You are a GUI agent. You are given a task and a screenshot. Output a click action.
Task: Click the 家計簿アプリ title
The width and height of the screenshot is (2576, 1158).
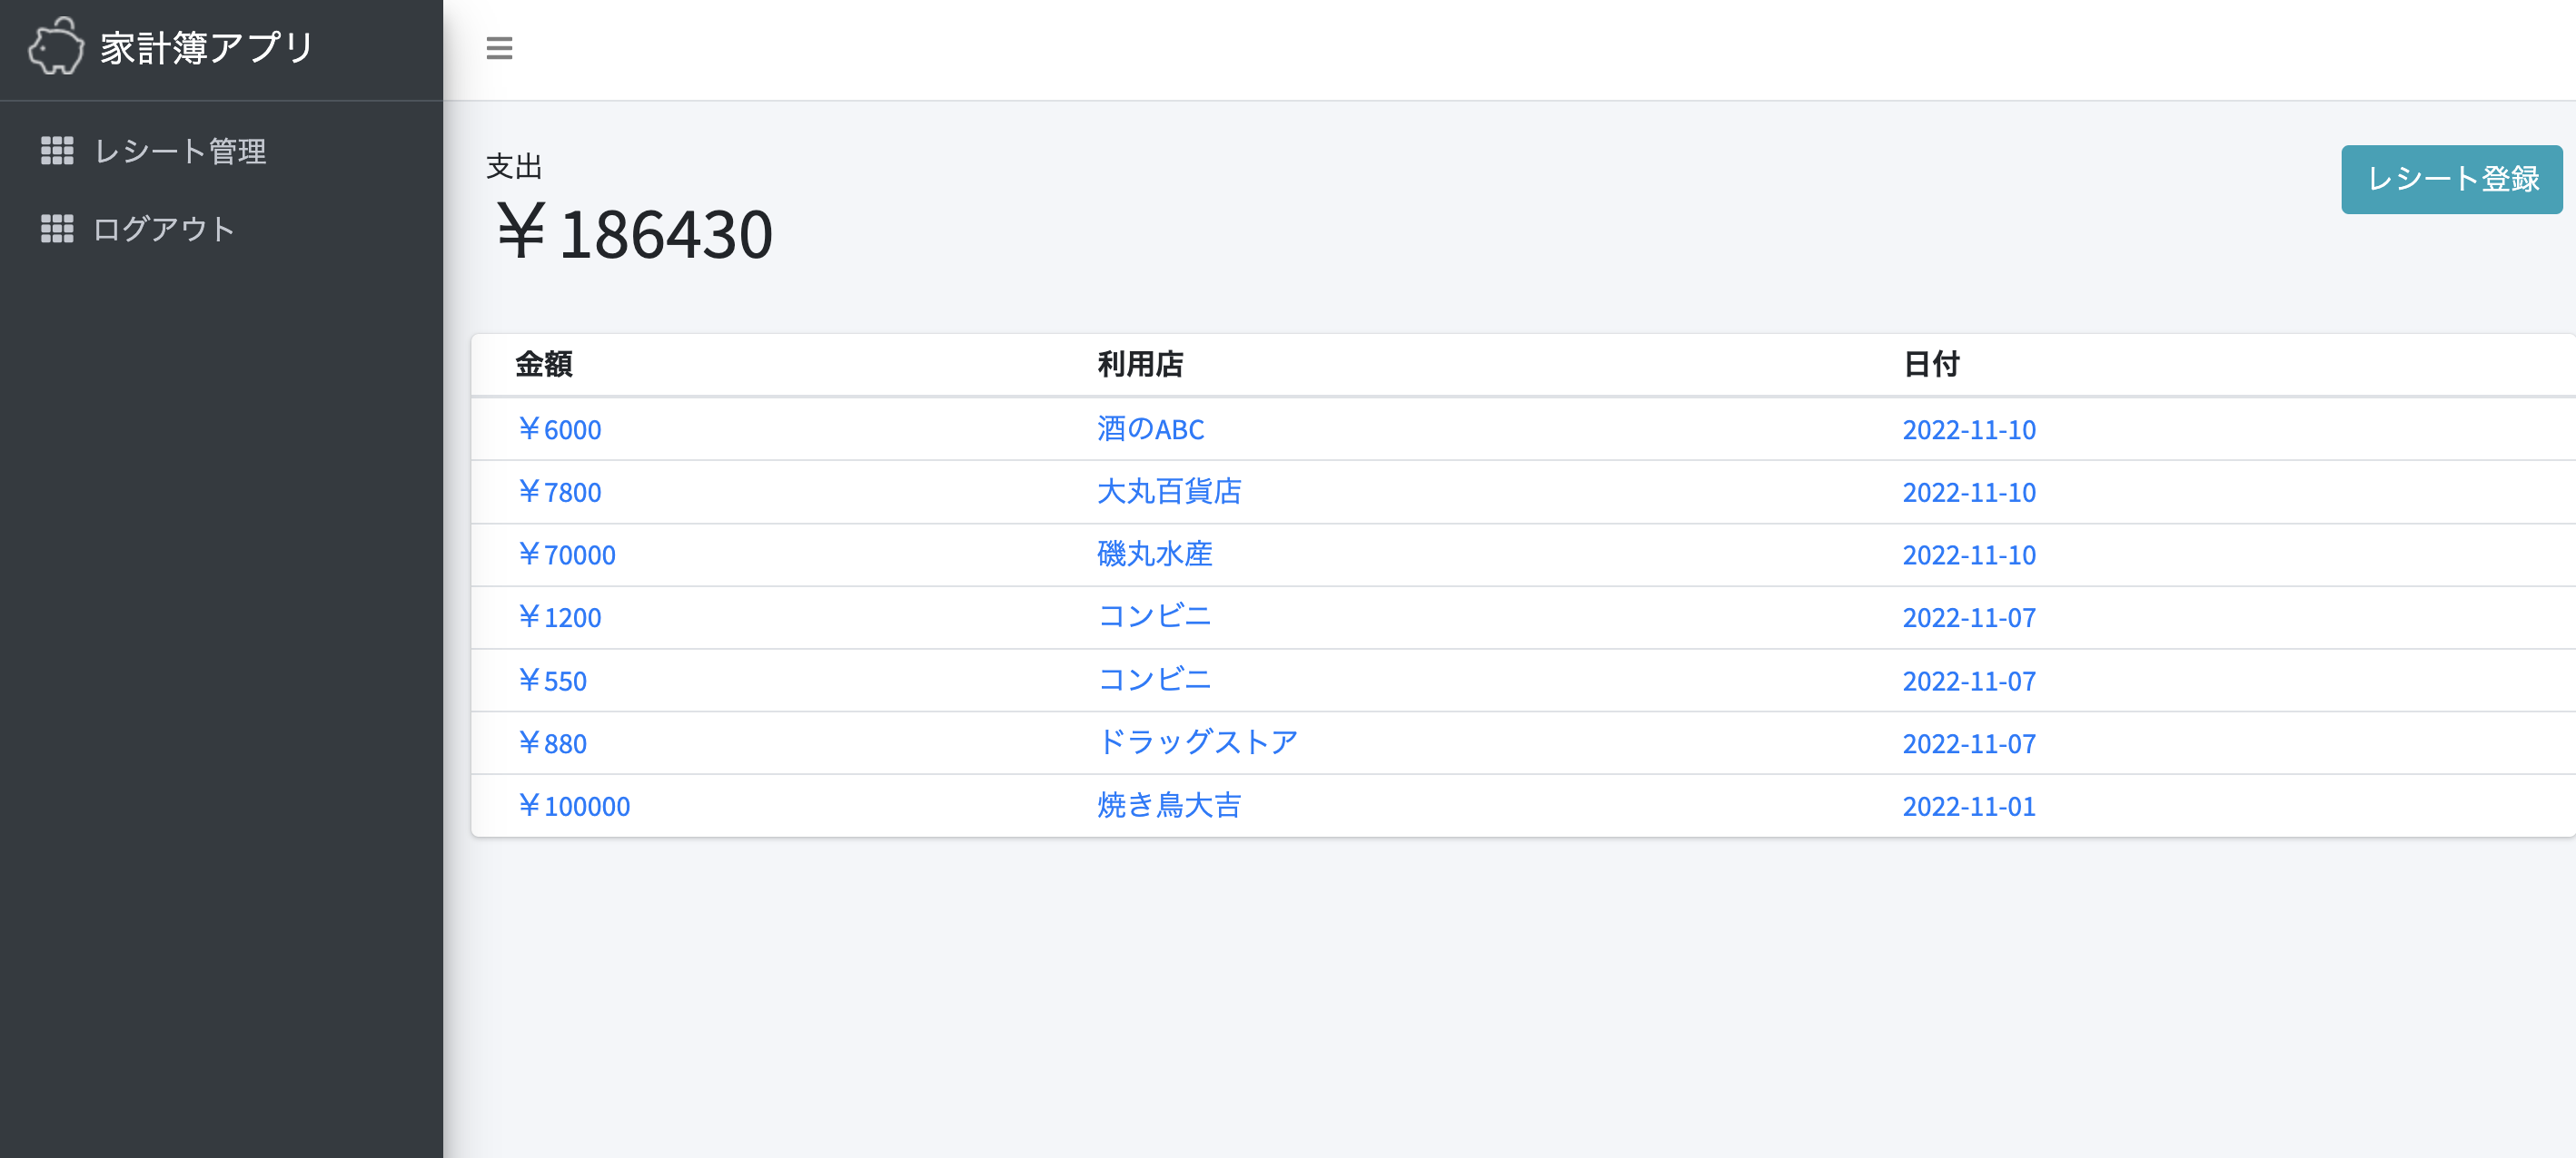click(x=204, y=45)
